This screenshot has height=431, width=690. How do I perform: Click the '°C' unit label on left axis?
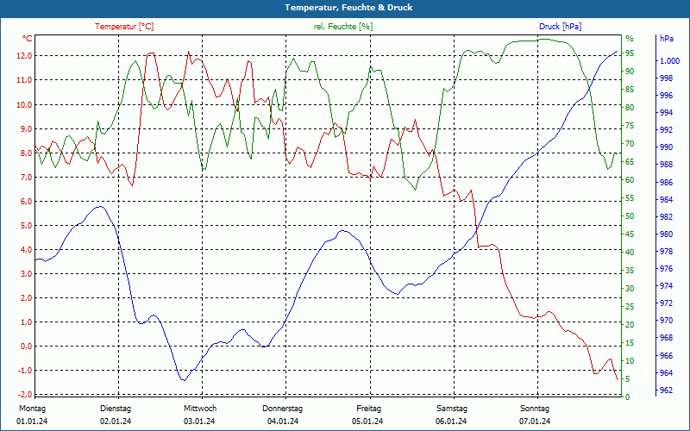click(28, 39)
